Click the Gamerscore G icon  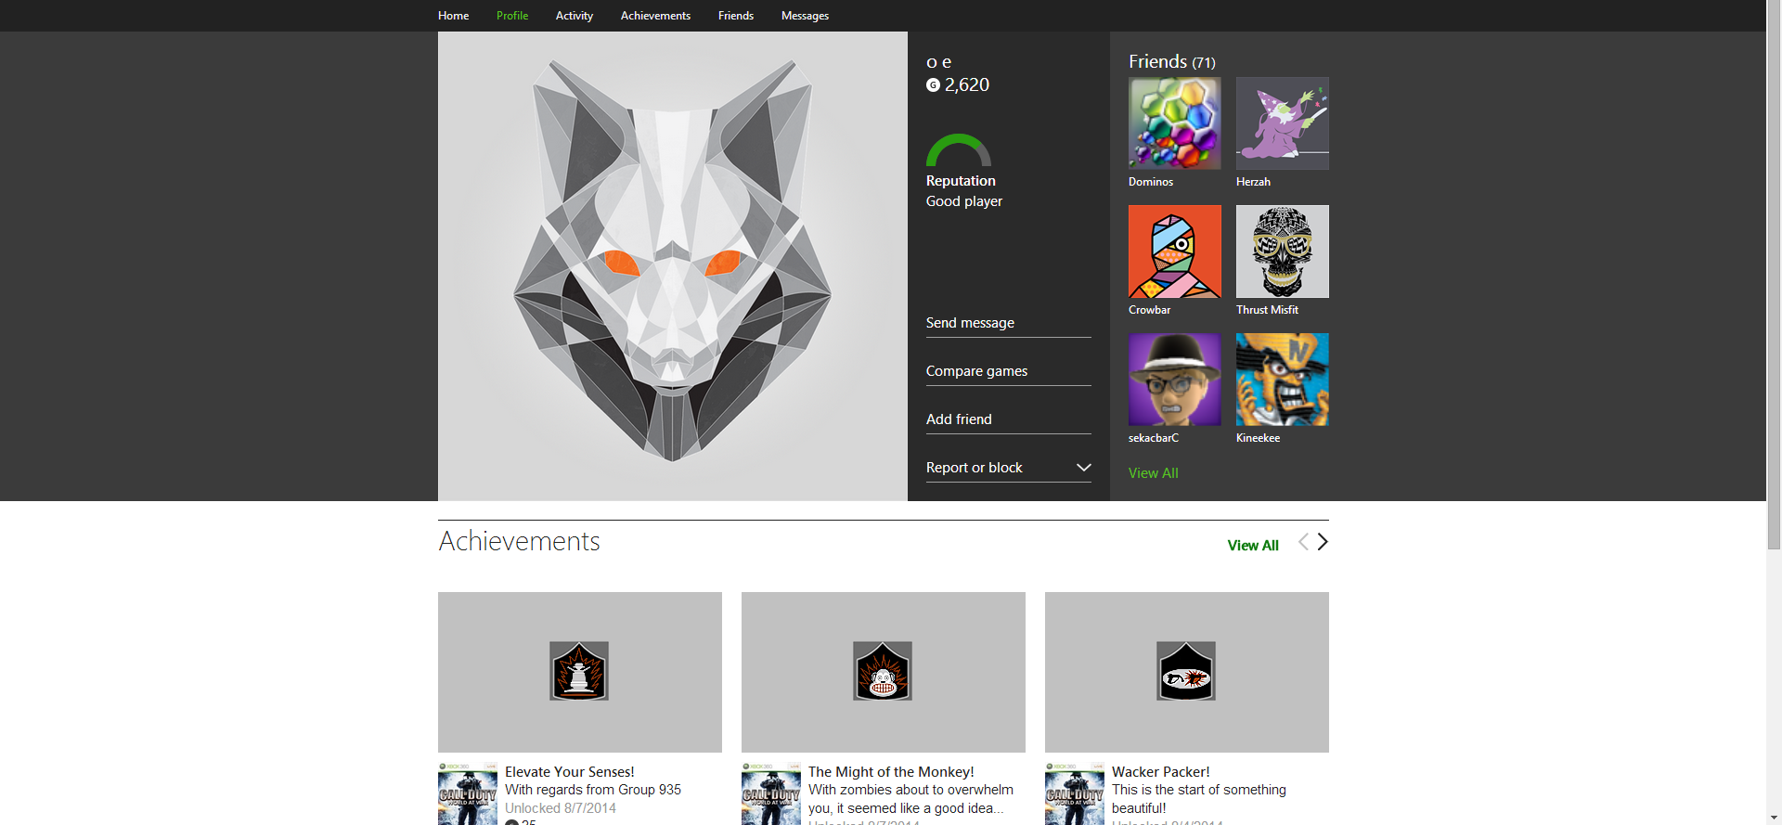coord(933,85)
